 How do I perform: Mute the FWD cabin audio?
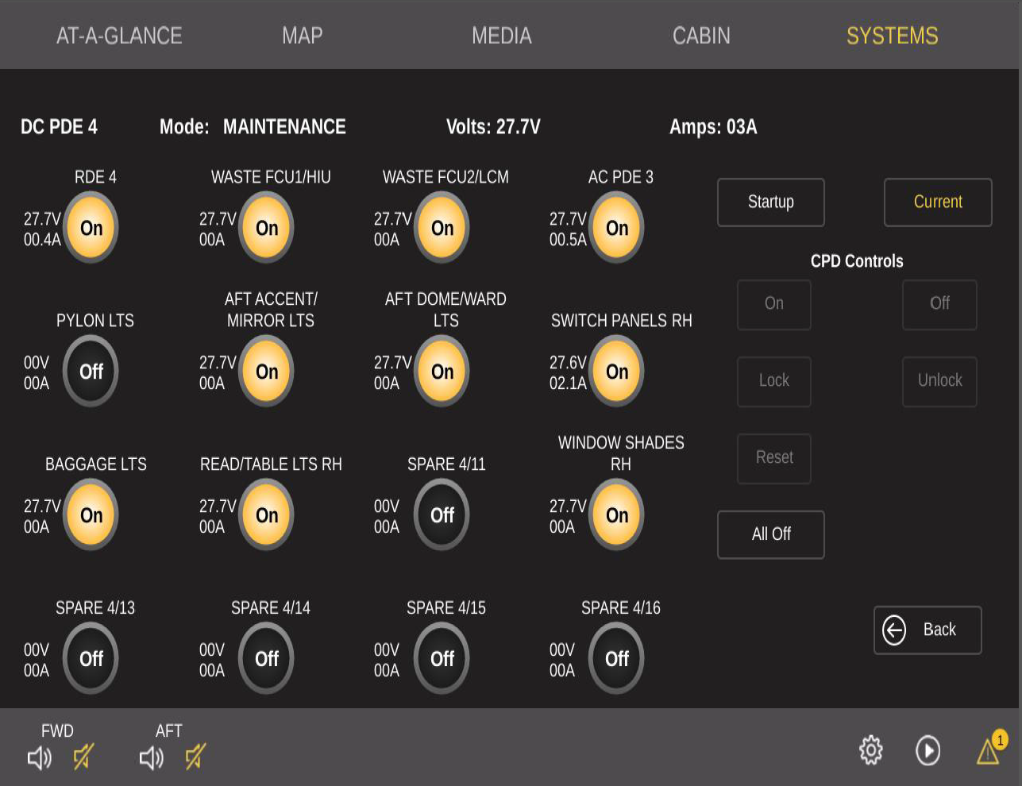[83, 757]
